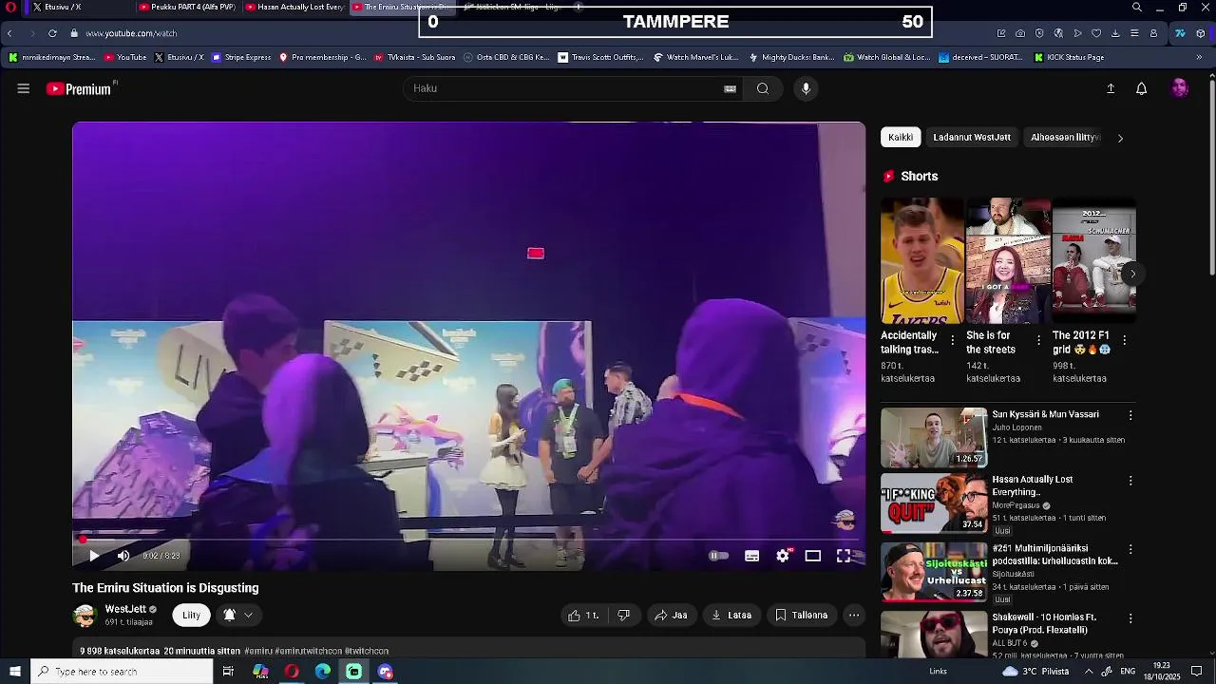Viewport: 1216px width, 684px height.
Task: Open the WestJett channel name link
Action: click(125, 609)
